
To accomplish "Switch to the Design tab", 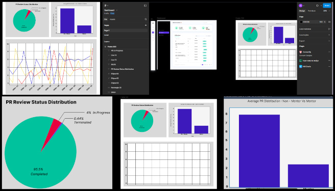I will [x=302, y=11].
